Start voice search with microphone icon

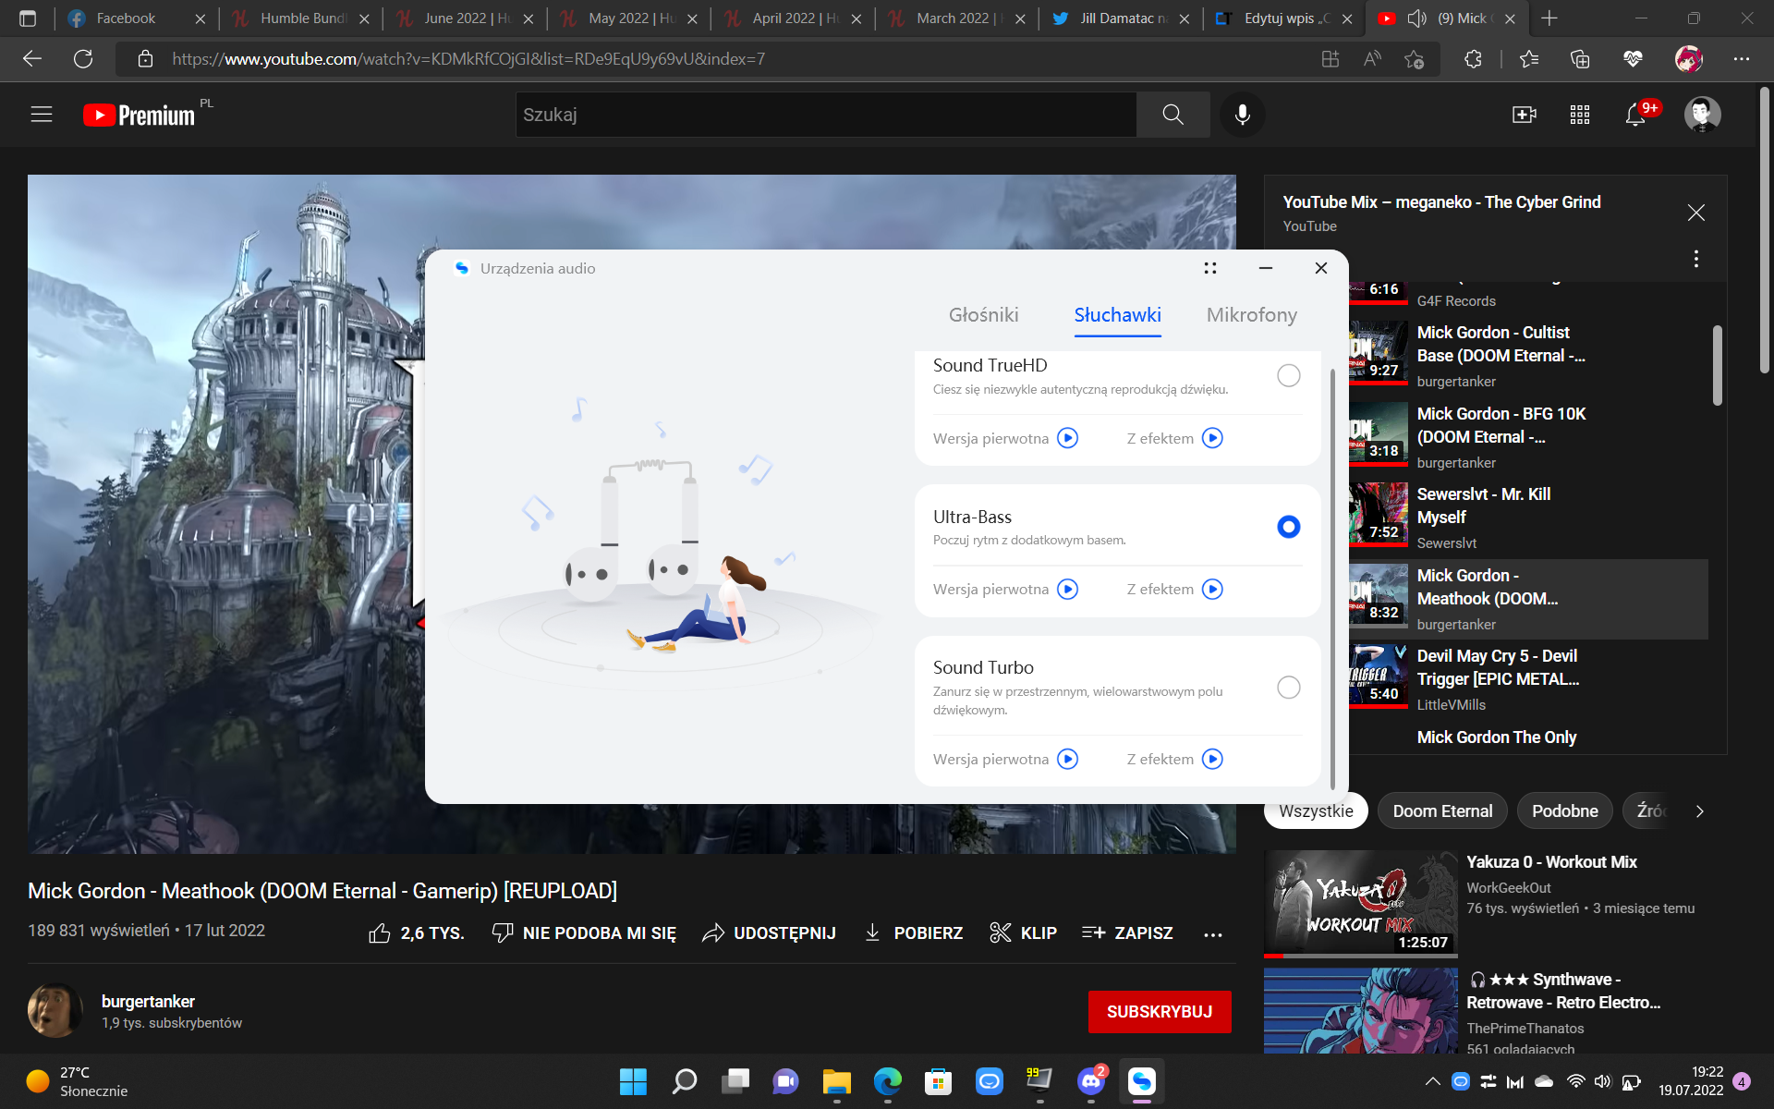click(x=1243, y=115)
